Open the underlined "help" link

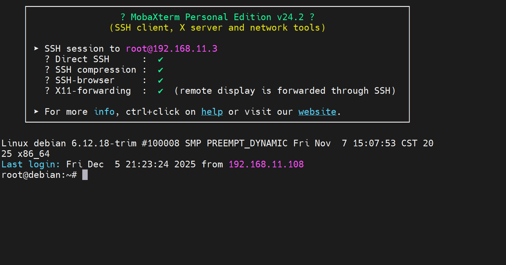click(x=212, y=112)
